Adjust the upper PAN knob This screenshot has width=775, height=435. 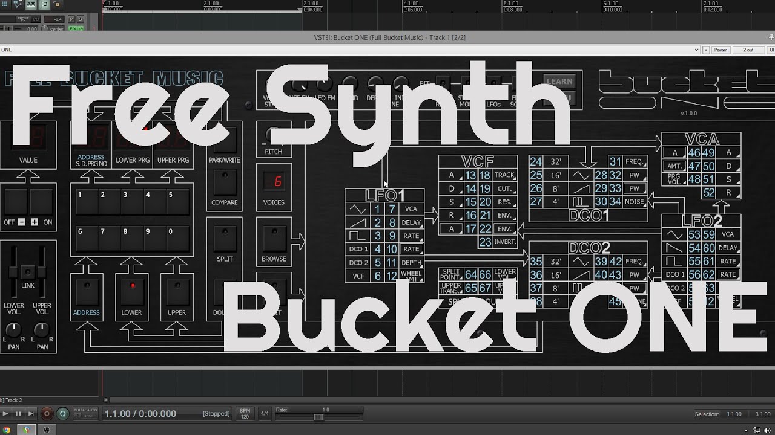coord(41,330)
